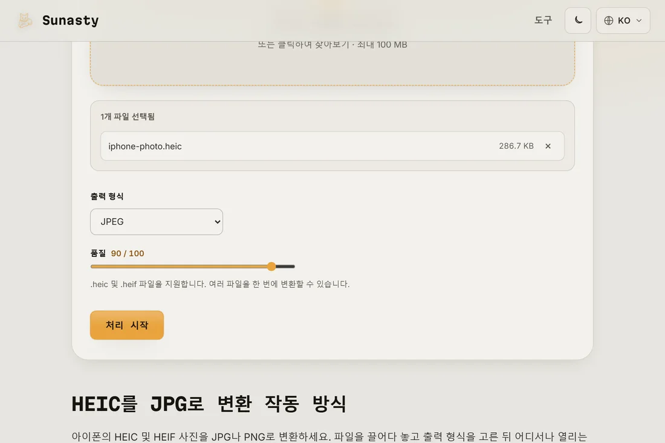Click the HEIC를 JPG로 변환 작동 방식 heading
Screen dimensions: 665x443
[x=209, y=404]
